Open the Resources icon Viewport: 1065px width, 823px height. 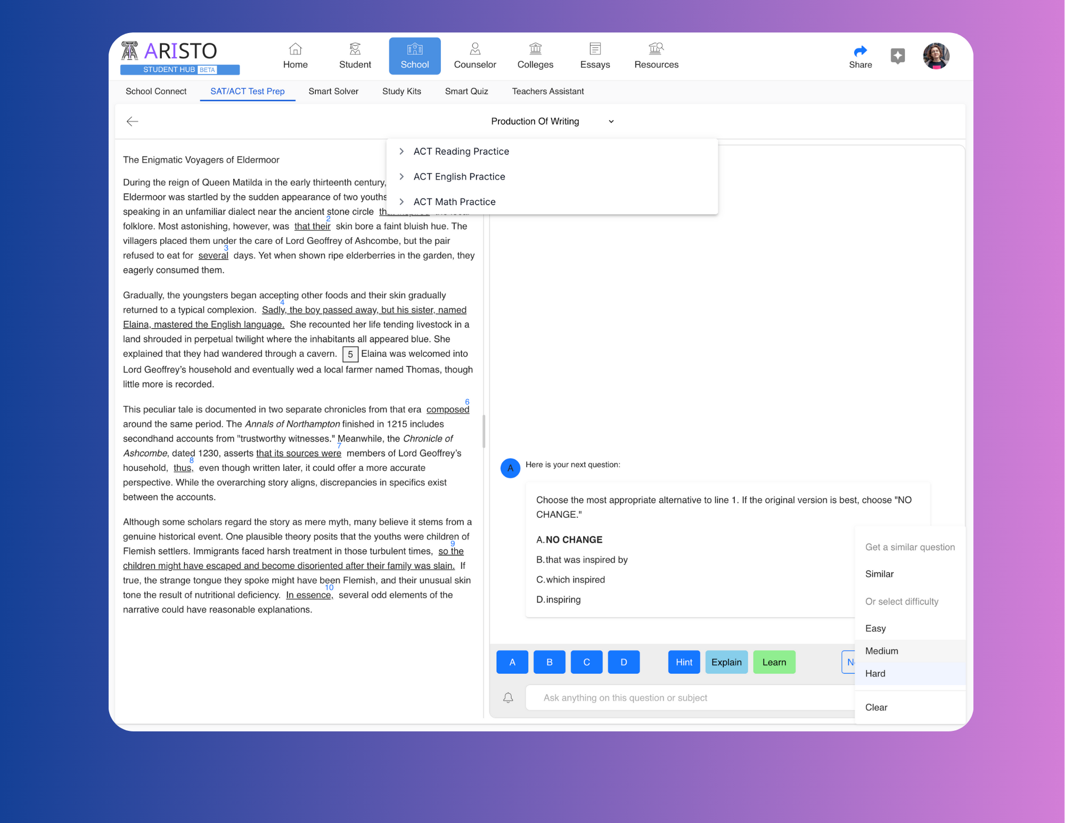click(x=656, y=50)
